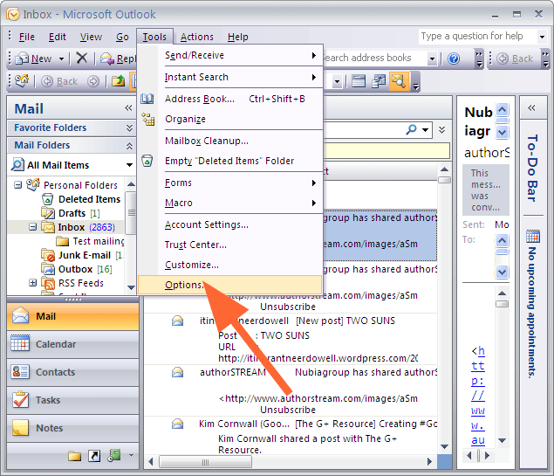554x476 pixels.
Task: Switch to the Calendar module
Action: coord(72,344)
